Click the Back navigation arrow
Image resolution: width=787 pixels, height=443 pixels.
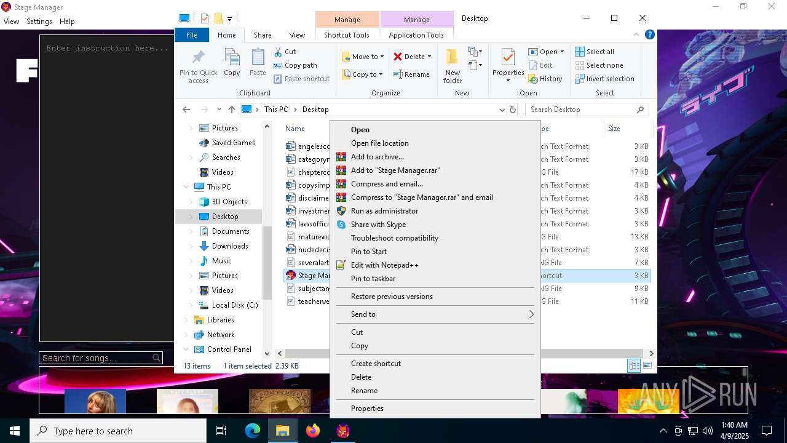pos(186,110)
